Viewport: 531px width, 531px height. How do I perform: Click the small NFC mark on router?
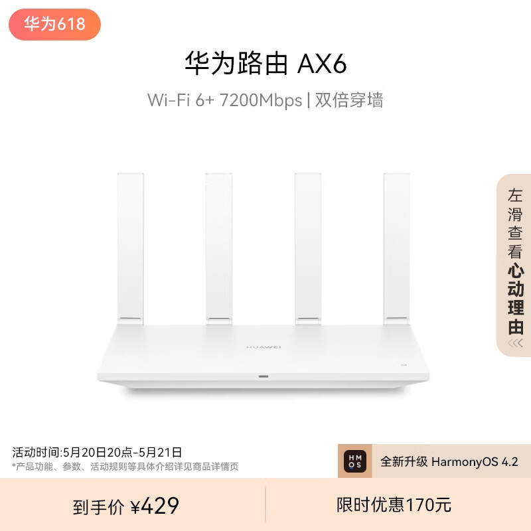404,365
